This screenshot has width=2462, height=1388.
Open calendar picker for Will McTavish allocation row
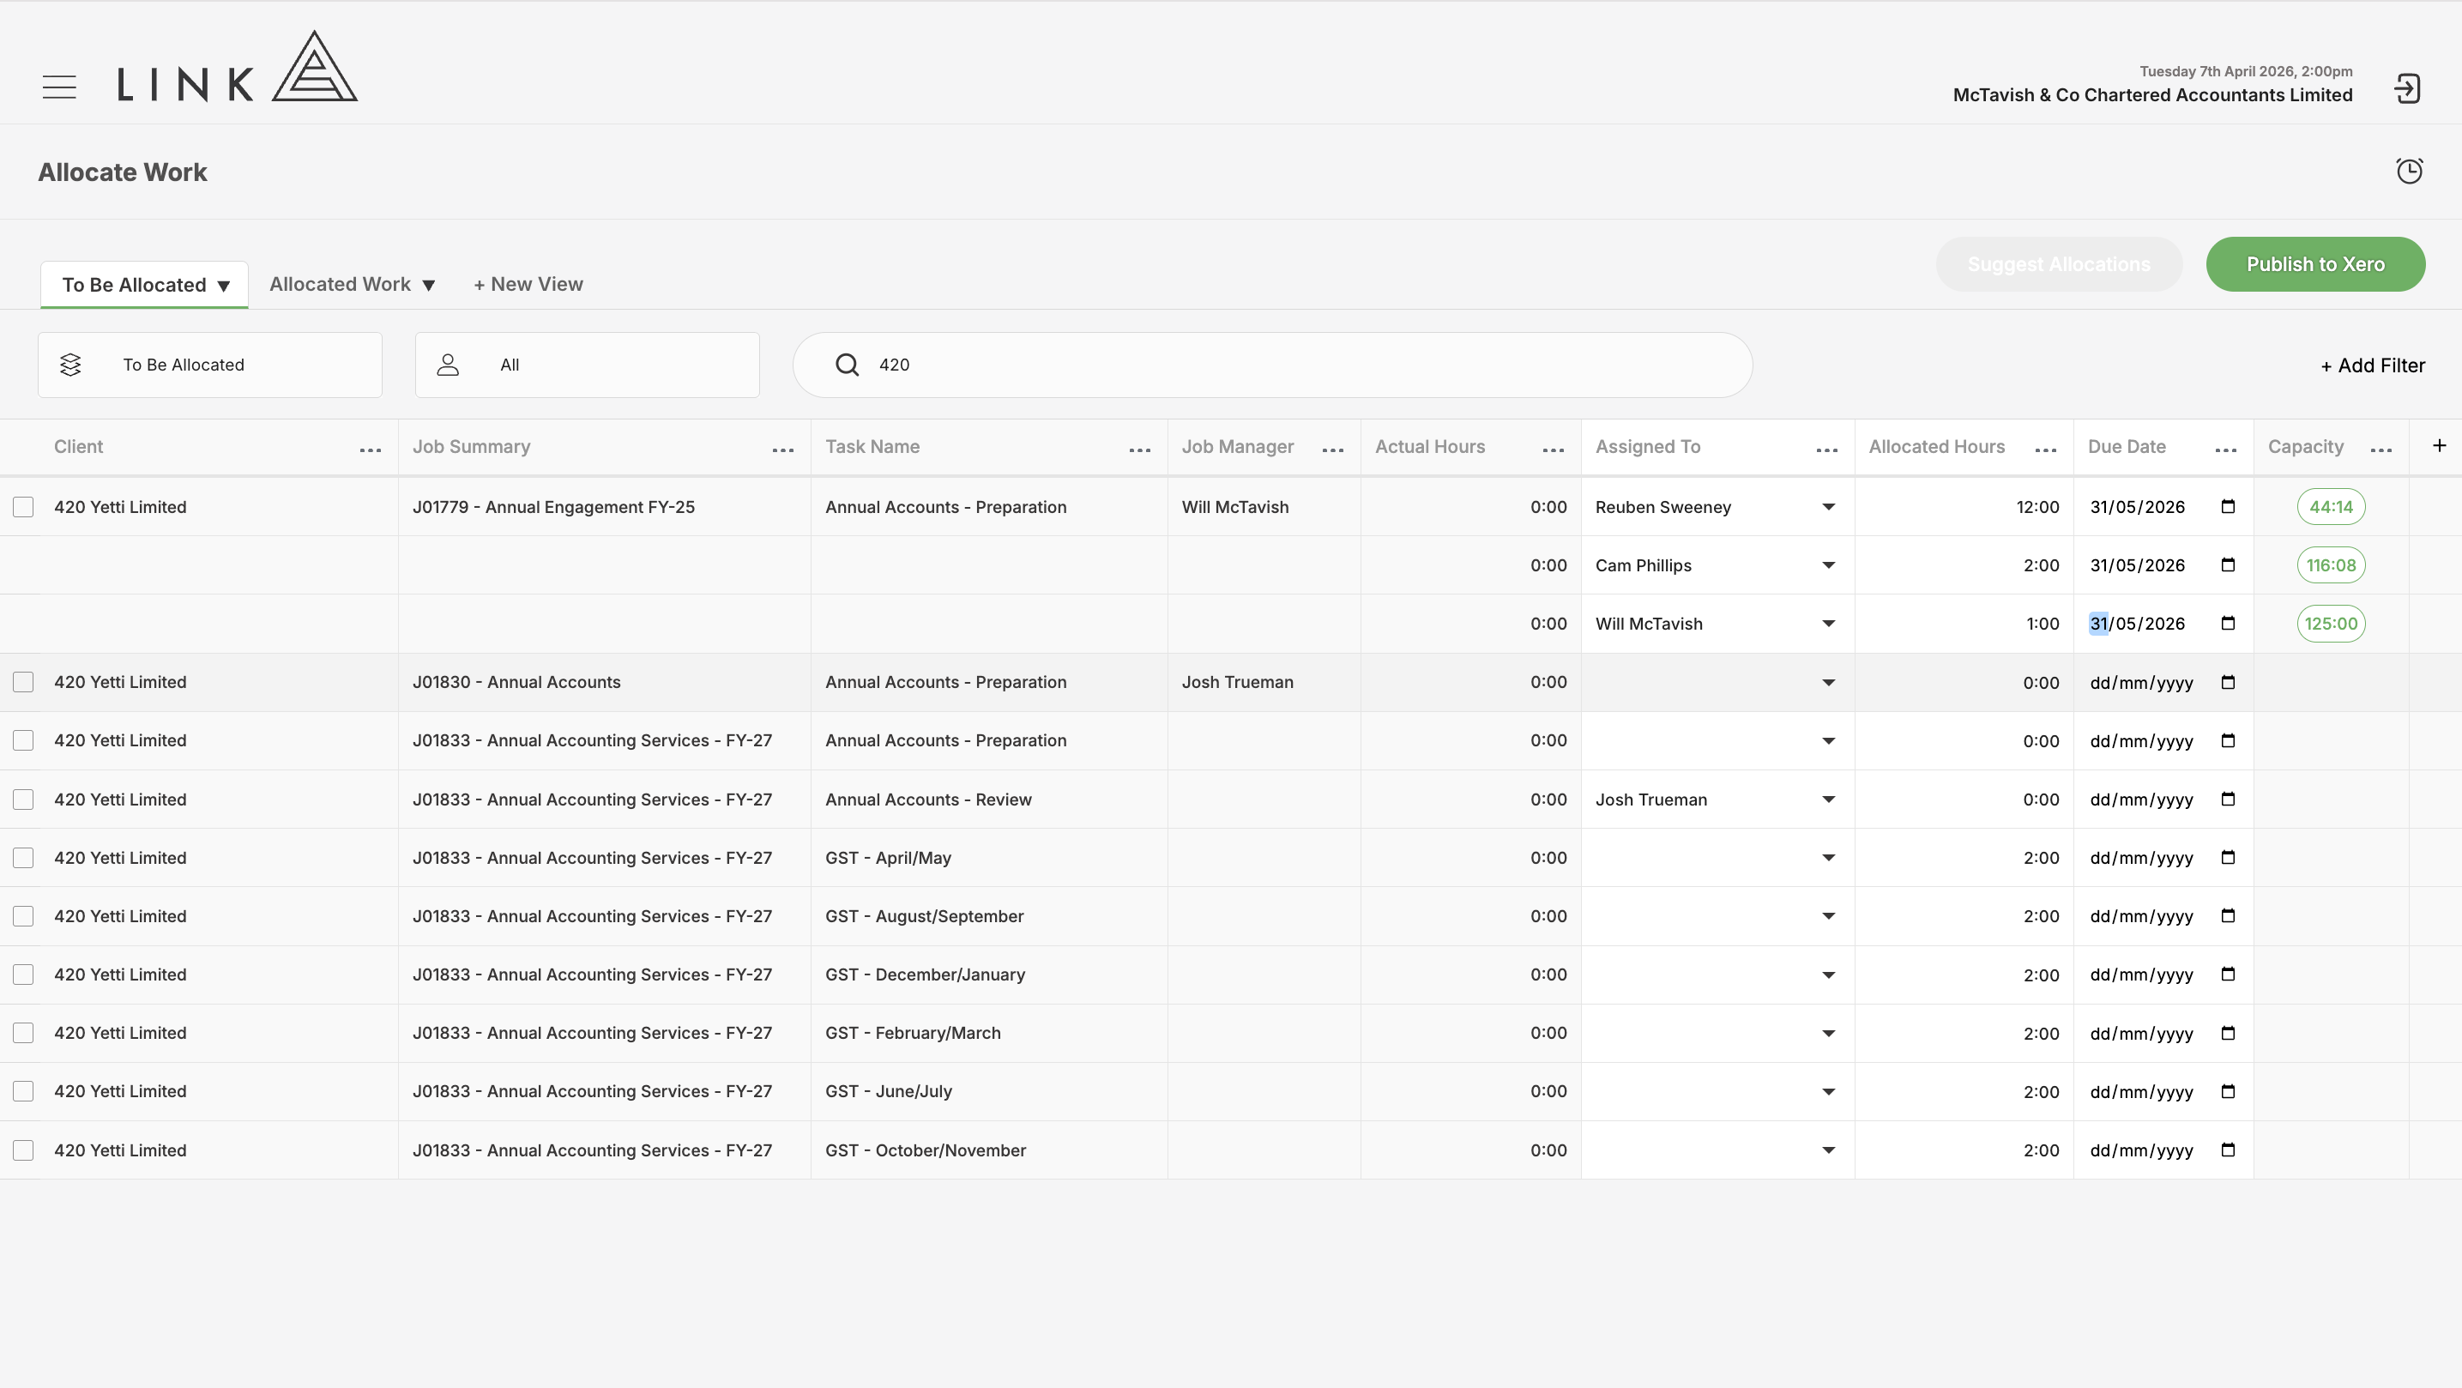coord(2228,624)
